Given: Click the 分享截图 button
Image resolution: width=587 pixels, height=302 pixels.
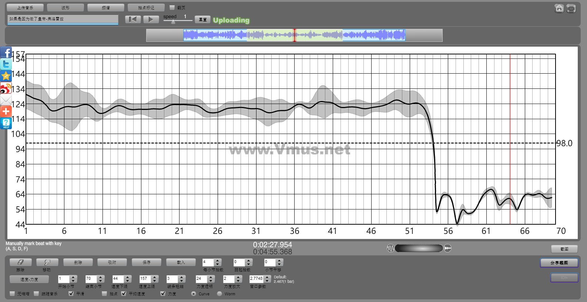Looking at the screenshot, I should click(x=559, y=263).
